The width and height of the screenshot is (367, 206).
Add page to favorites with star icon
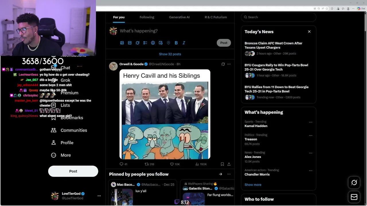click(x=327, y=9)
